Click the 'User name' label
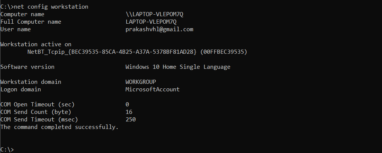Screen dimensions: 382x153 [15, 29]
